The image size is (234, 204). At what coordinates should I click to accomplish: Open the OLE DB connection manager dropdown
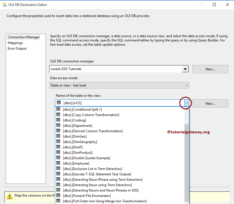click(185, 69)
